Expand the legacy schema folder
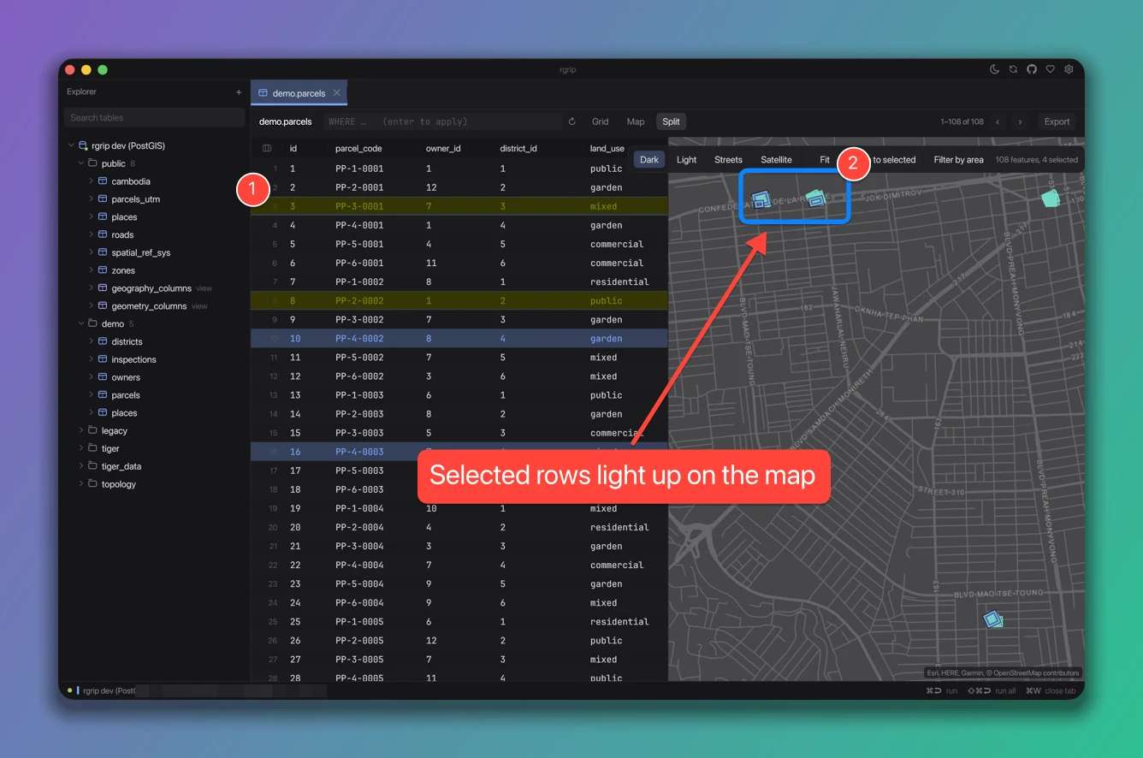 point(82,431)
